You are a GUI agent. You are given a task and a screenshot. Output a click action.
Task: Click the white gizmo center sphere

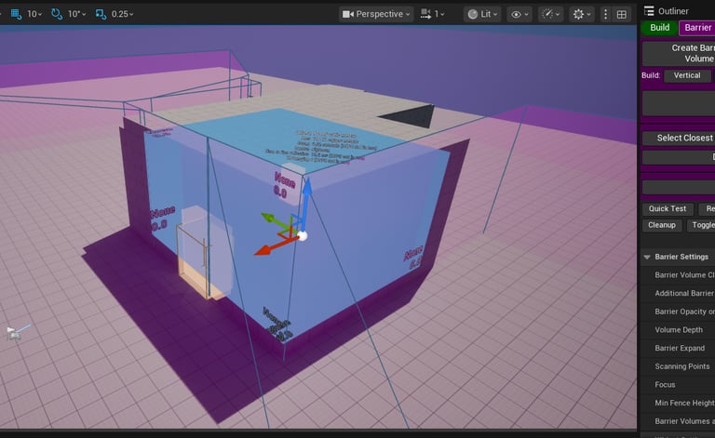point(302,236)
